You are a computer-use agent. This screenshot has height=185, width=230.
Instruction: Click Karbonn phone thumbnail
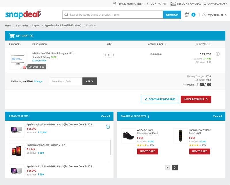click(x=16, y=151)
